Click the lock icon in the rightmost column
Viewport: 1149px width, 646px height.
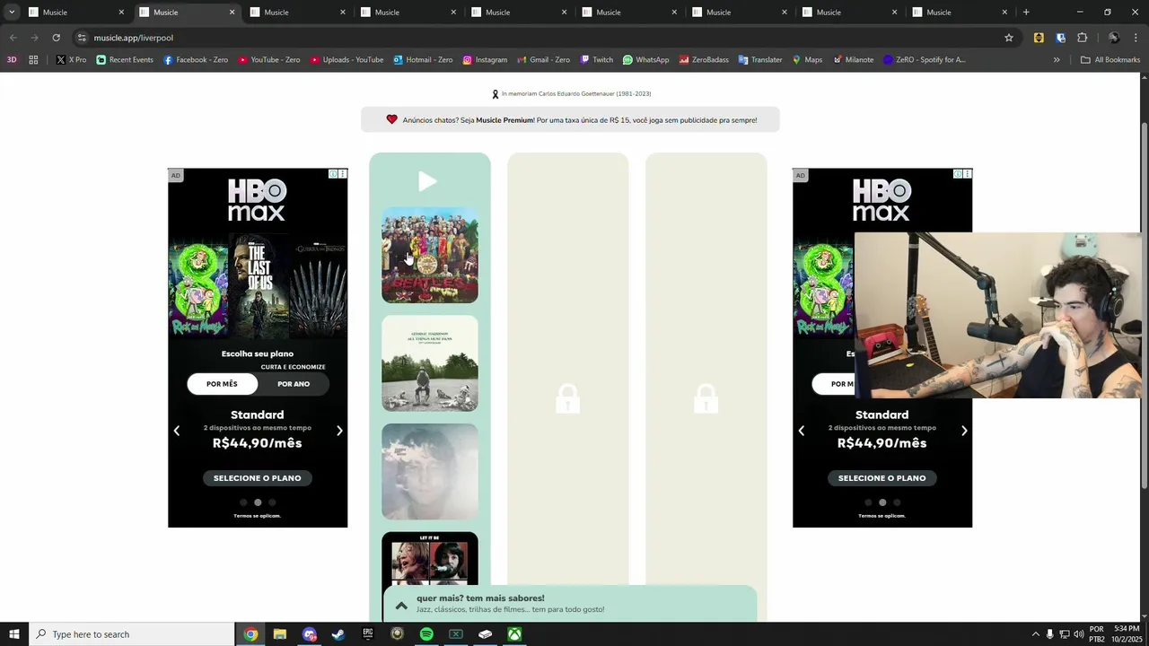[x=706, y=398]
